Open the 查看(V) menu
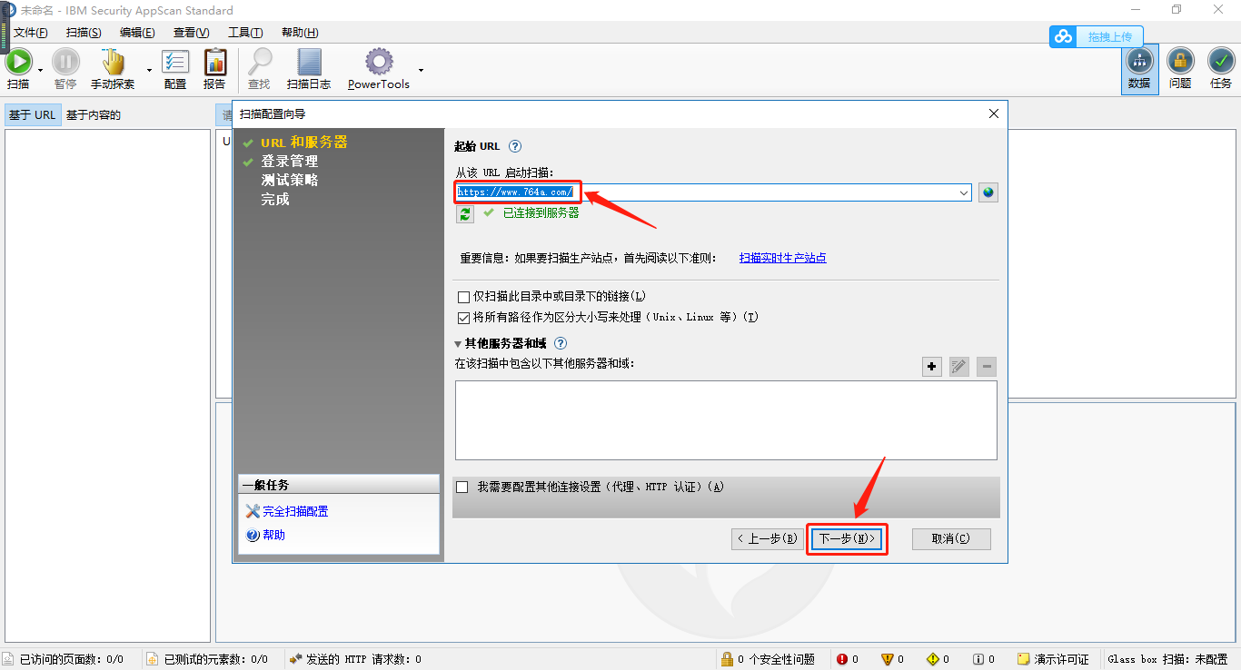This screenshot has height=670, width=1241. (x=191, y=33)
